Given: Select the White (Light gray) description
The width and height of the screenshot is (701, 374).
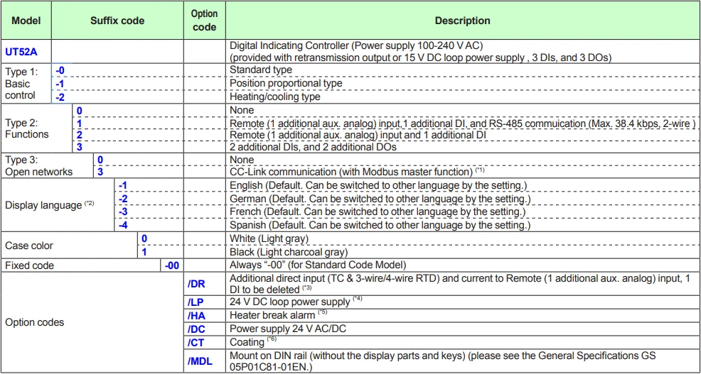Looking at the screenshot, I should coord(268,238).
